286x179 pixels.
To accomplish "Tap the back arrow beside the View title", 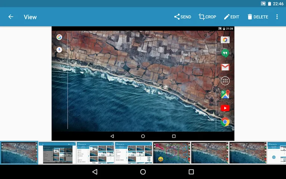I will pyautogui.click(x=11, y=17).
